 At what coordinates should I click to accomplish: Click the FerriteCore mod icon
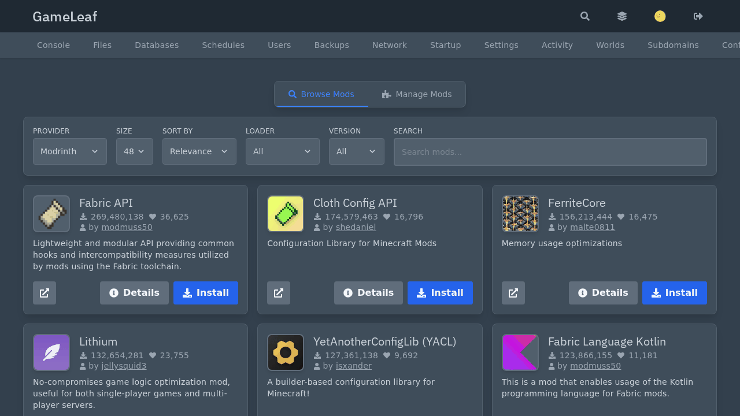click(520, 214)
